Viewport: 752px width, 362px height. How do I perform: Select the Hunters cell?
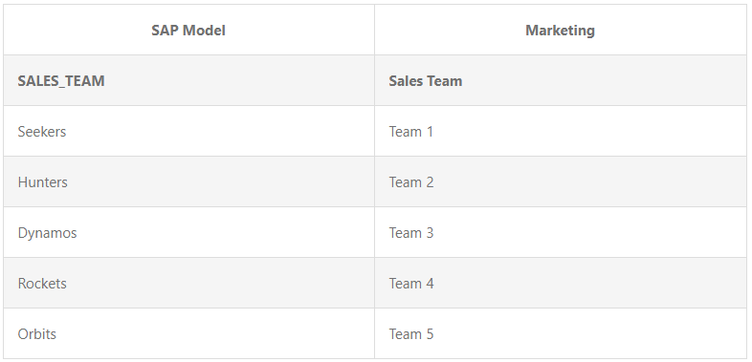pos(188,181)
